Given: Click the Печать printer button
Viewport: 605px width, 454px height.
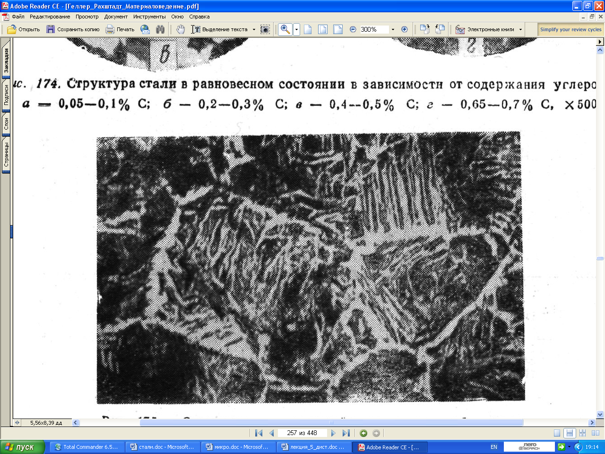Looking at the screenshot, I should click(x=121, y=29).
